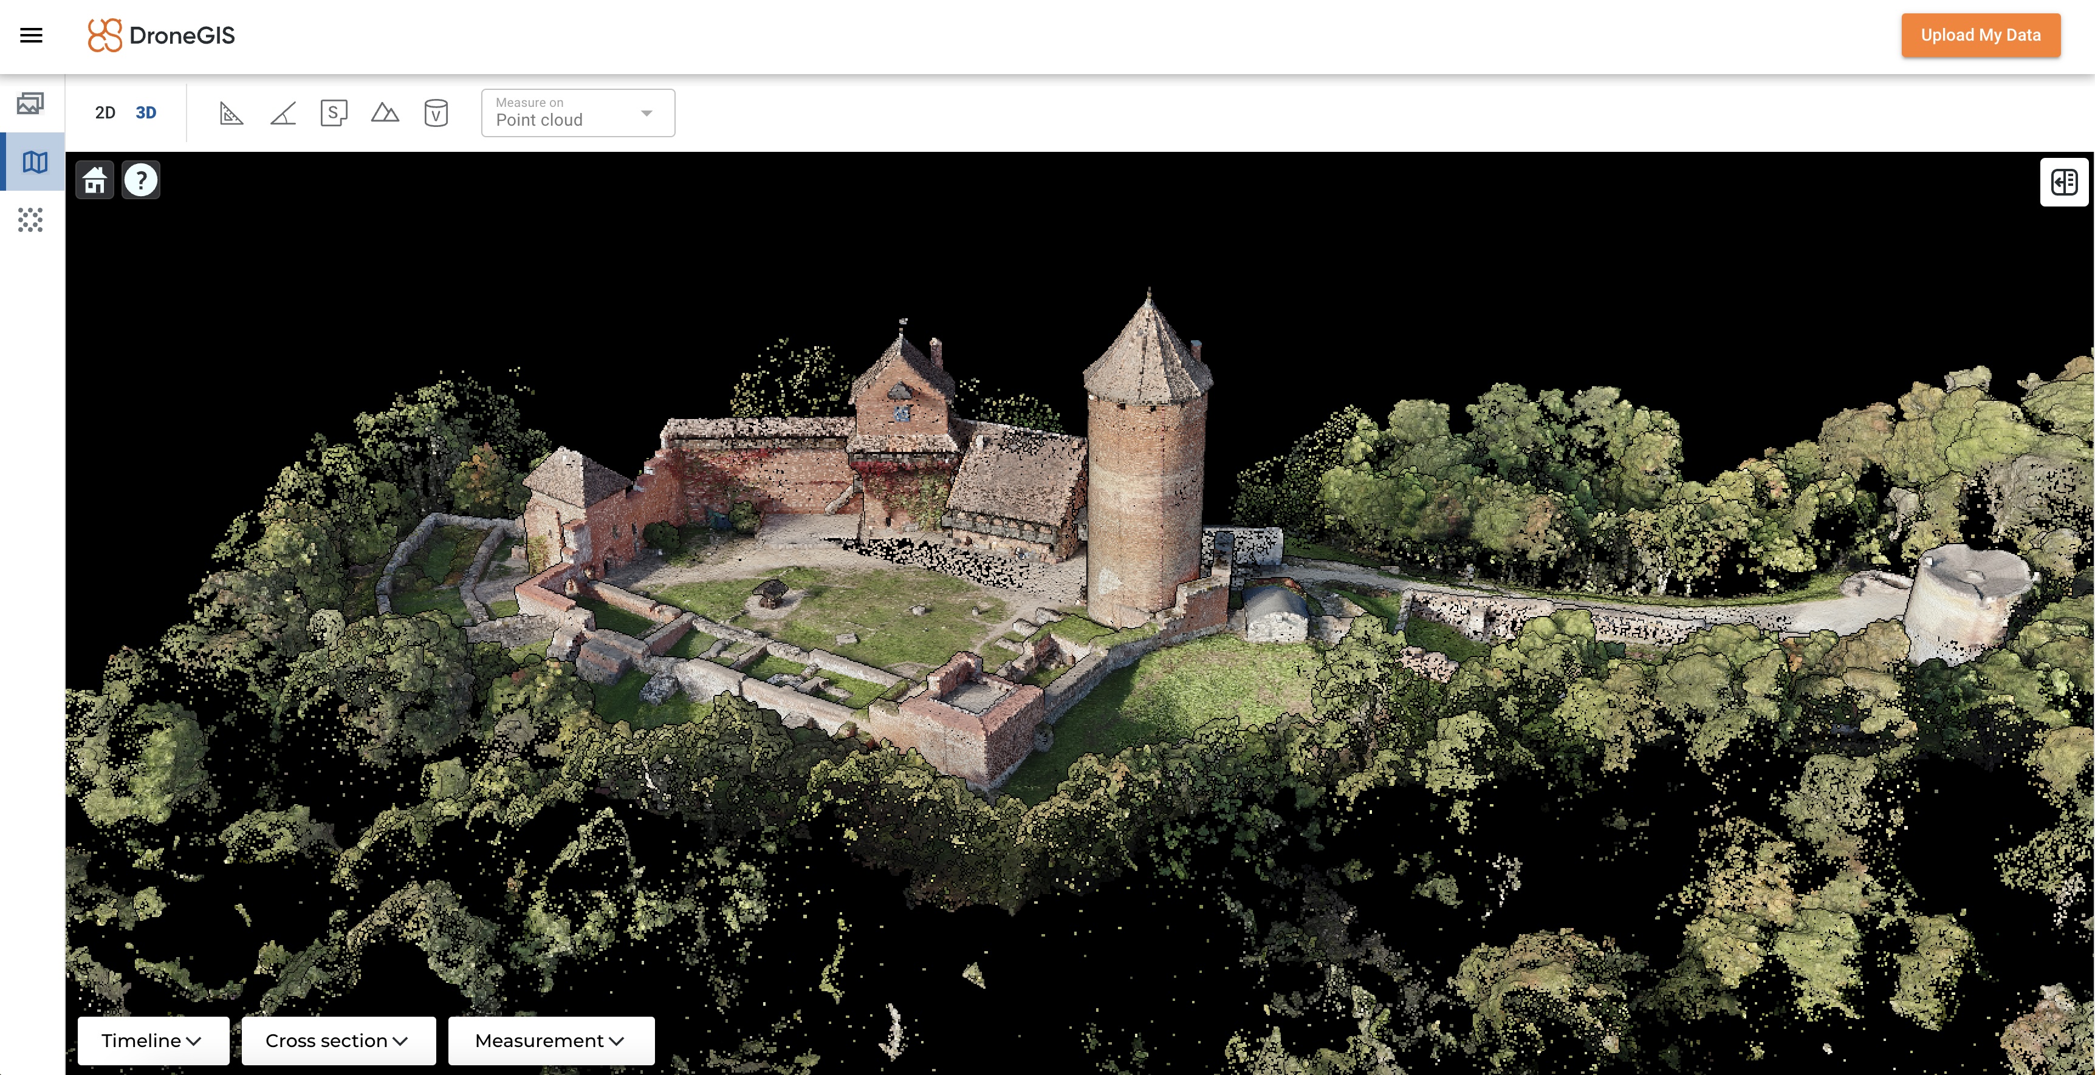Select the elevation profile mountain tool
Image resolution: width=2095 pixels, height=1075 pixels.
click(385, 113)
